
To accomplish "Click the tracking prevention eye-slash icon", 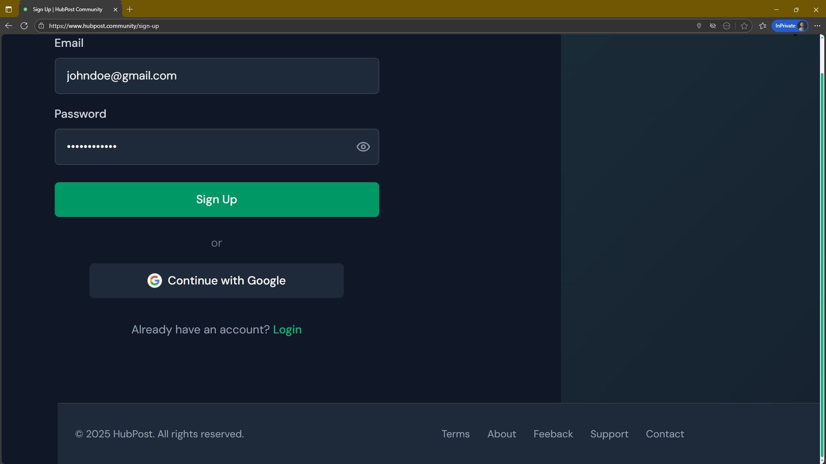I will point(713,26).
